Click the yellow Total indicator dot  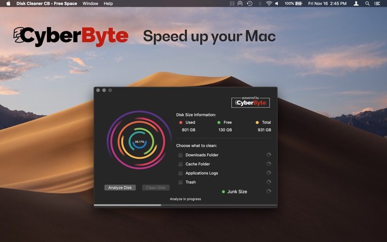click(257, 122)
